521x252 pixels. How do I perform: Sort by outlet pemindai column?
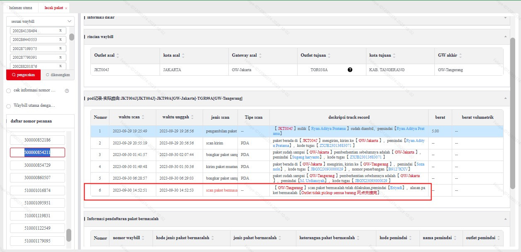499,238
